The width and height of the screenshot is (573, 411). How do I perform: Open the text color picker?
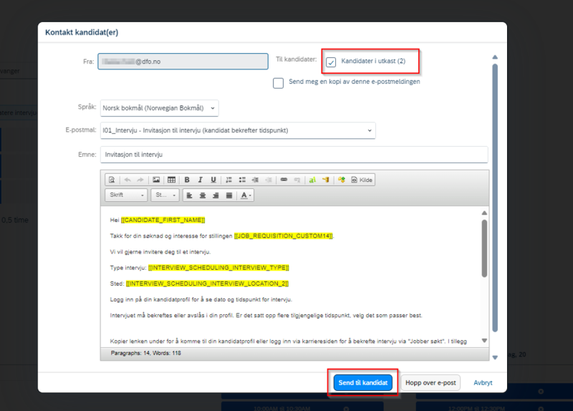246,195
